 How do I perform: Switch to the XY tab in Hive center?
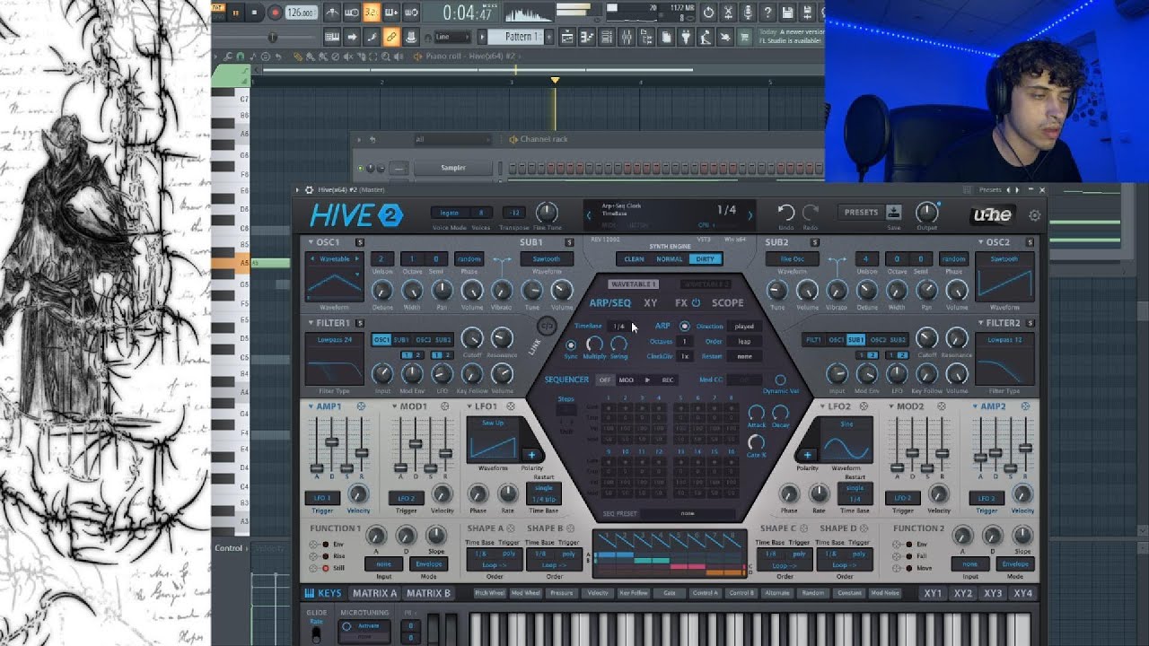(651, 303)
